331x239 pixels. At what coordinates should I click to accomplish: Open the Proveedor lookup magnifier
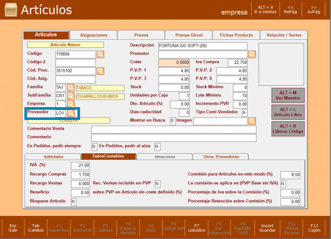click(71, 113)
